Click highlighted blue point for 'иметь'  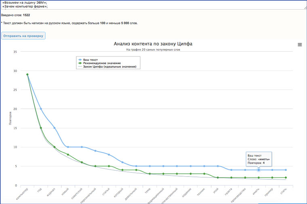click(x=259, y=170)
